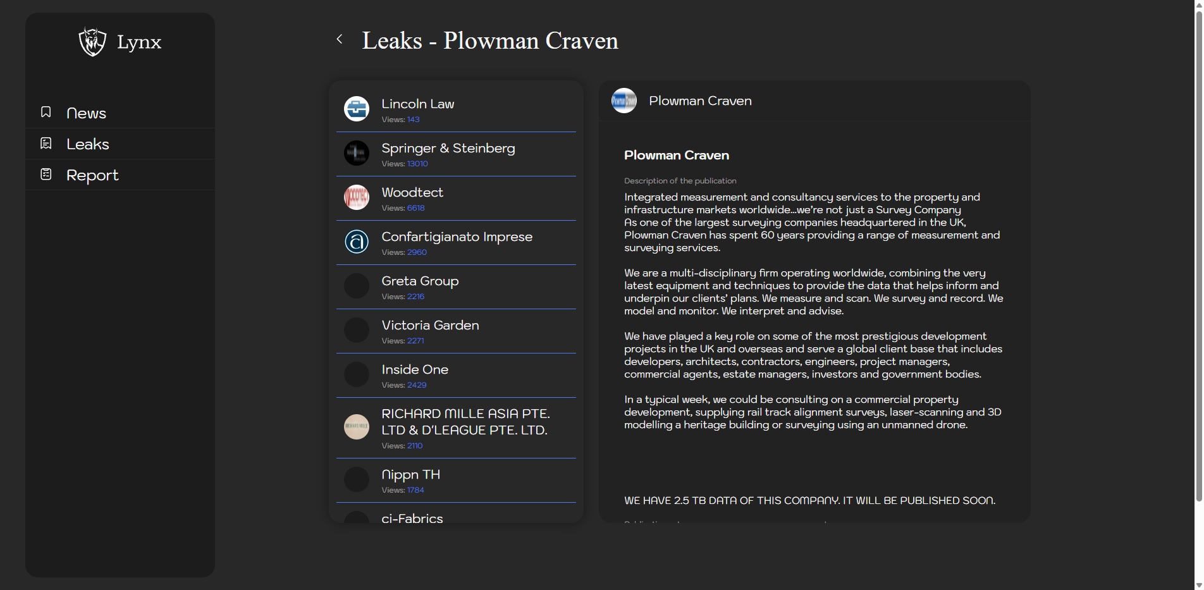Open the Report menu item

[92, 175]
